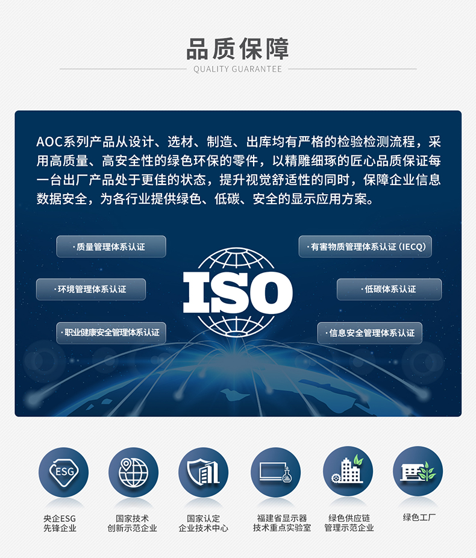Select the globe with location pin icon

click(x=133, y=472)
